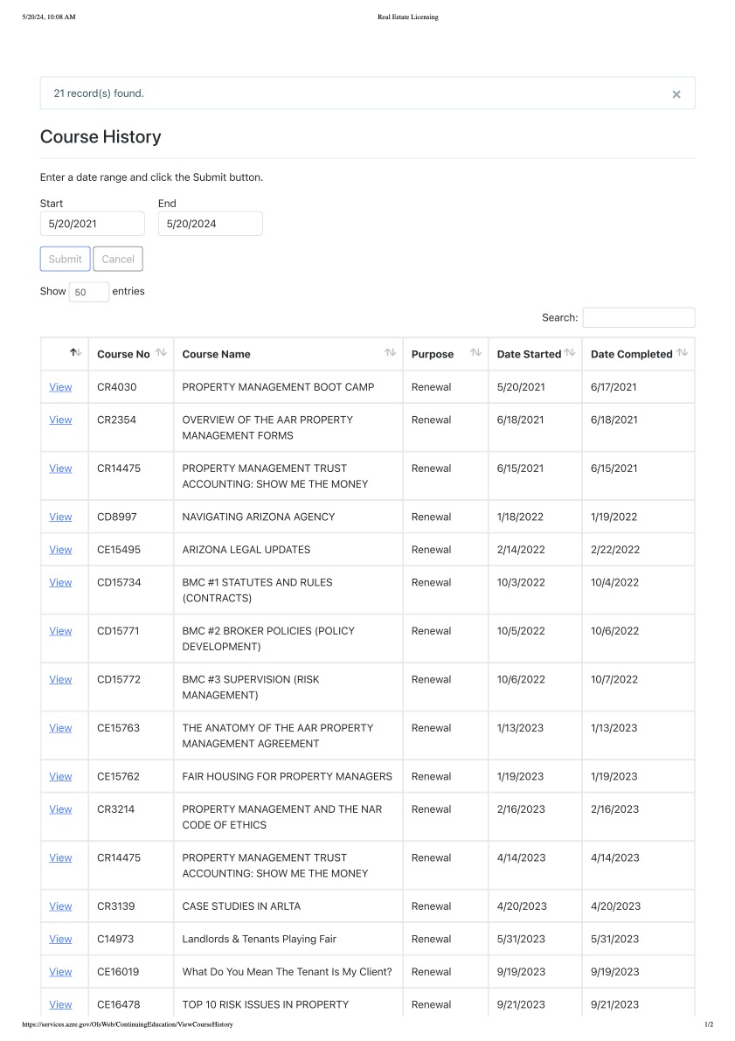Click the Course Name column sort icon
The image size is (735, 1041).
(391, 352)
